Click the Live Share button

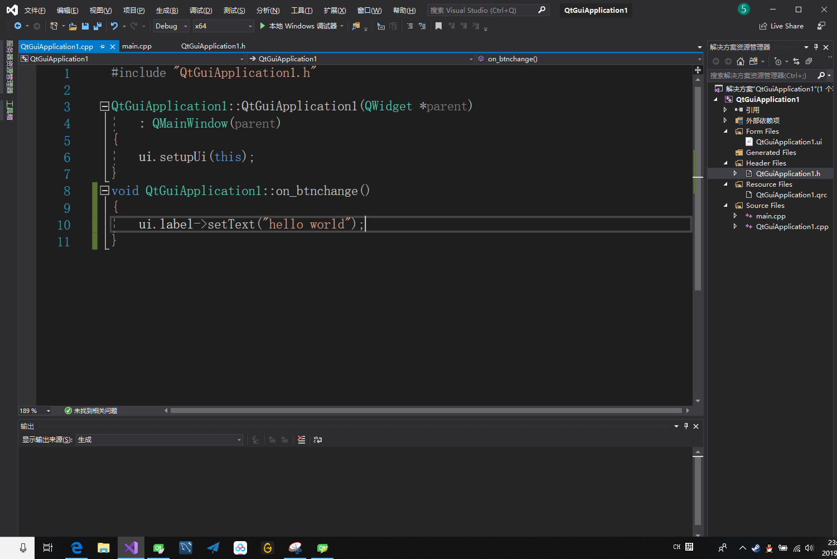(781, 26)
